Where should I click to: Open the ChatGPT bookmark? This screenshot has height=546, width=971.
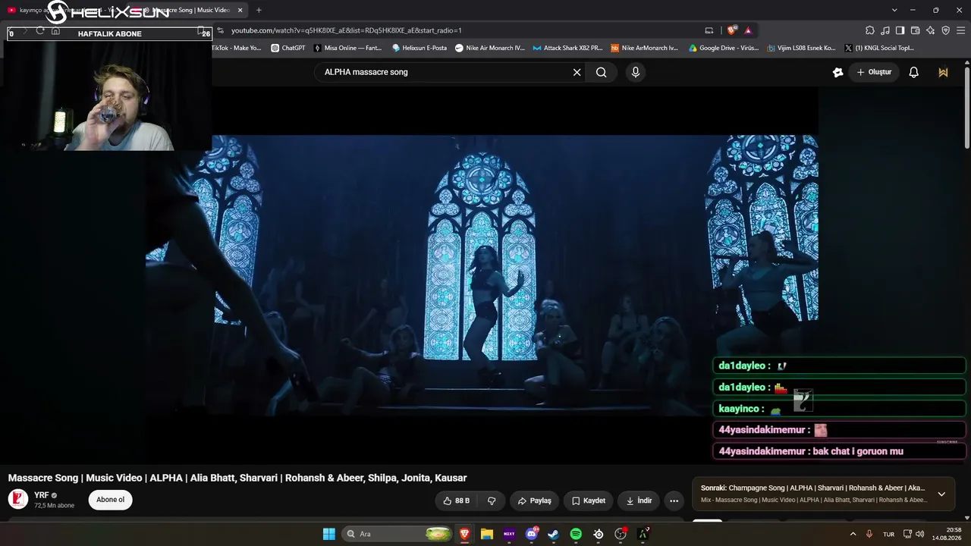pos(288,48)
